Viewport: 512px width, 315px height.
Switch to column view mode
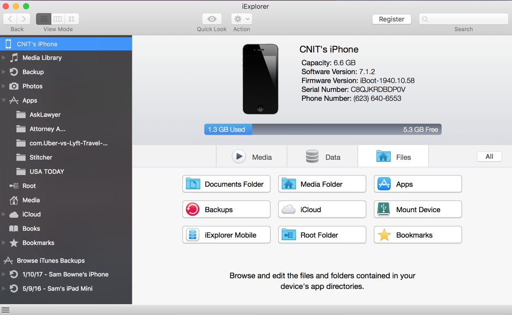pos(58,19)
